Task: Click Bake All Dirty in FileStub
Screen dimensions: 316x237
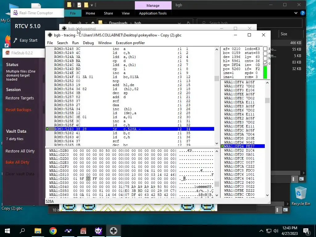Action: pos(17,162)
